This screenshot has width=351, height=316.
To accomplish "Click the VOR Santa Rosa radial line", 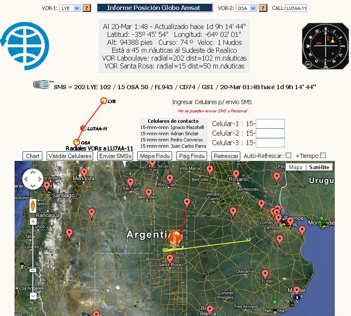I will pyautogui.click(x=174, y=66).
